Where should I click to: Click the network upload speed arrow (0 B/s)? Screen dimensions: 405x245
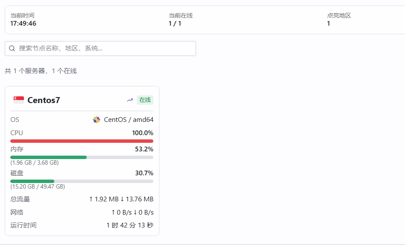coord(113,213)
